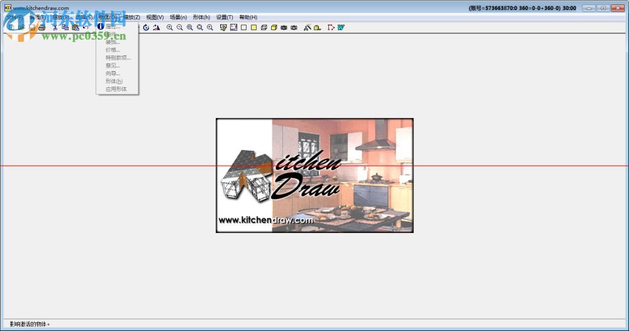Open the 场景(n) menu
The image size is (629, 331).
178,17
